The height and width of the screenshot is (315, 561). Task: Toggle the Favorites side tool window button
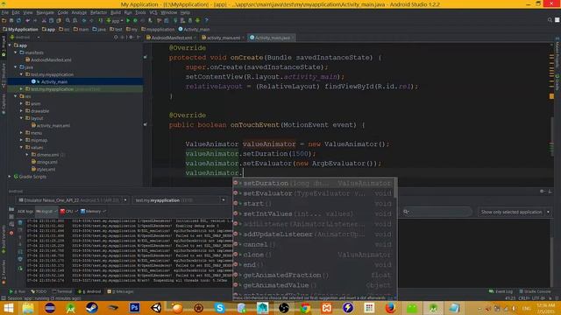coord(4,272)
